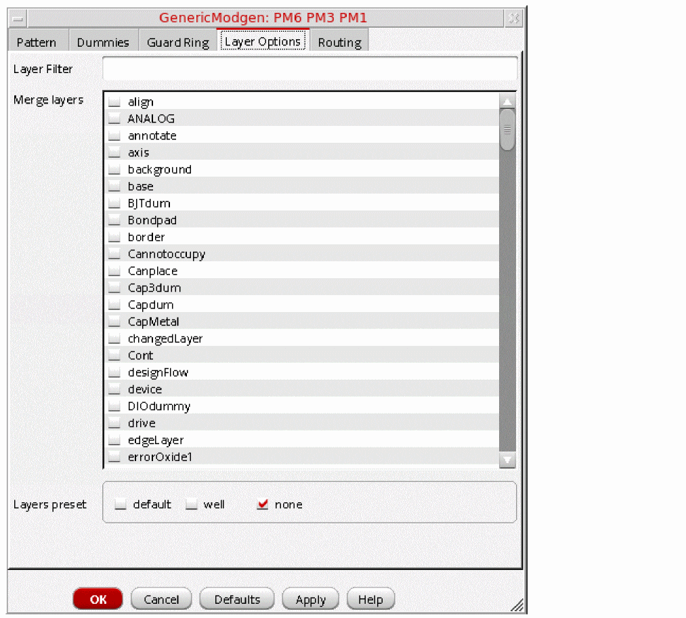
Task: Tick the Bondpad layer checkbox
Action: (x=114, y=220)
